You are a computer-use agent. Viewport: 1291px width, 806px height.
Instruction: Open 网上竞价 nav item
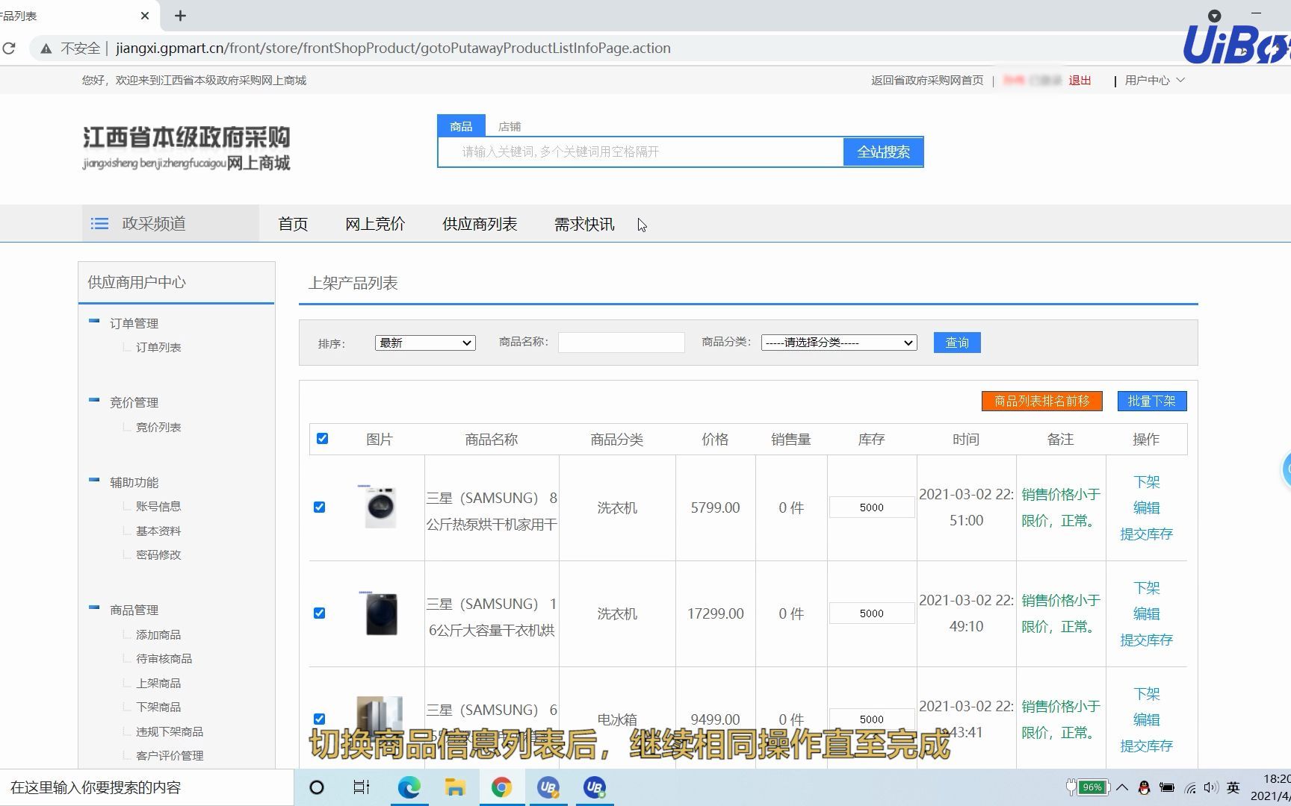coord(375,224)
